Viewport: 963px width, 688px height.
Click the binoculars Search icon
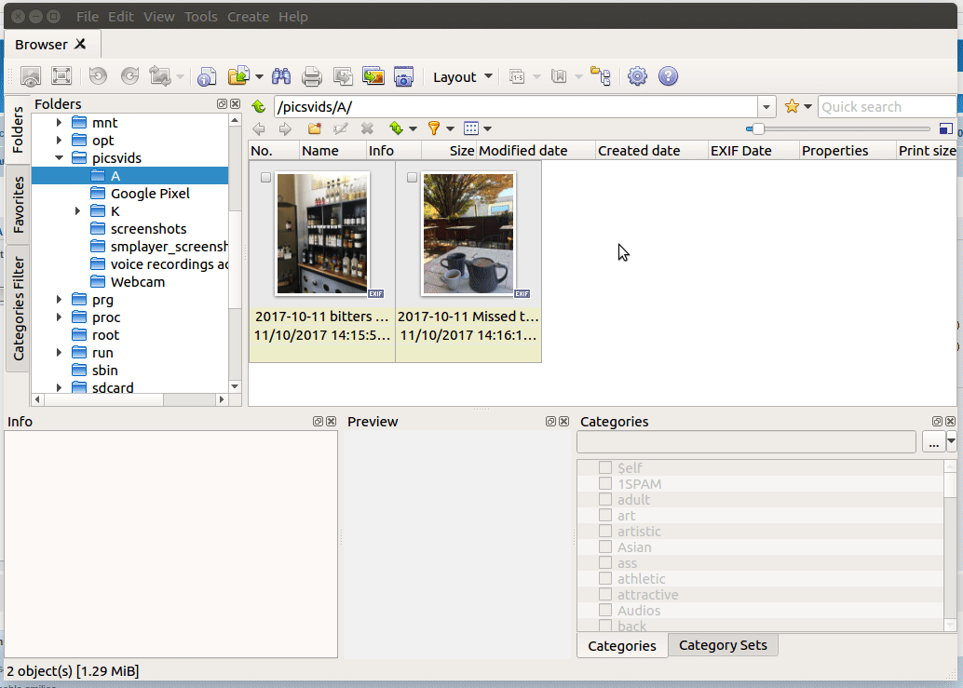(281, 77)
